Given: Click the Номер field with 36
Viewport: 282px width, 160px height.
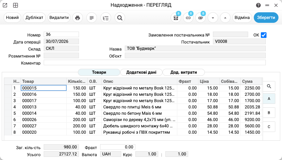Looking at the screenshot, I should pyautogui.click(x=61, y=34).
